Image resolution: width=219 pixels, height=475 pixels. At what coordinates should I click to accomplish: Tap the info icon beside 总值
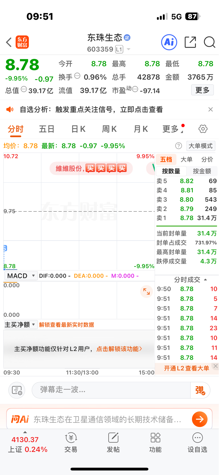(24, 89)
